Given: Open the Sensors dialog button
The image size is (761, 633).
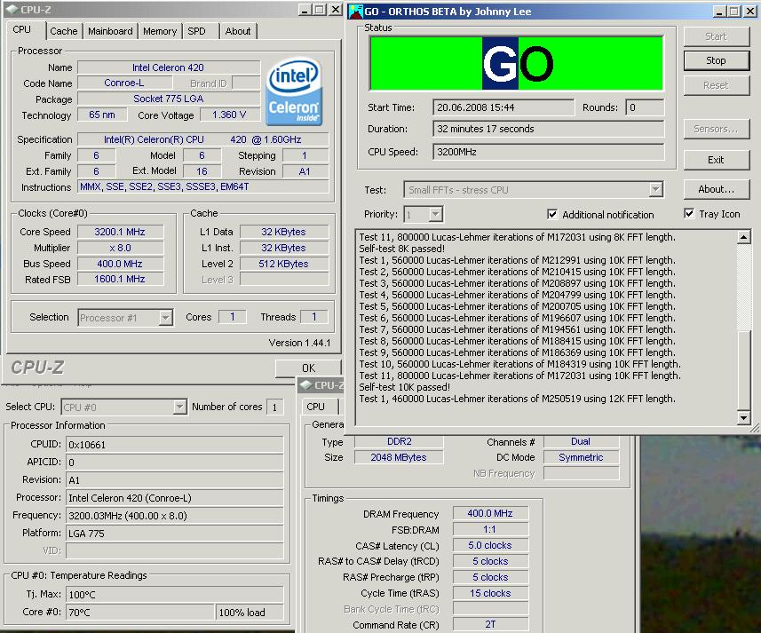Looking at the screenshot, I should [x=716, y=129].
